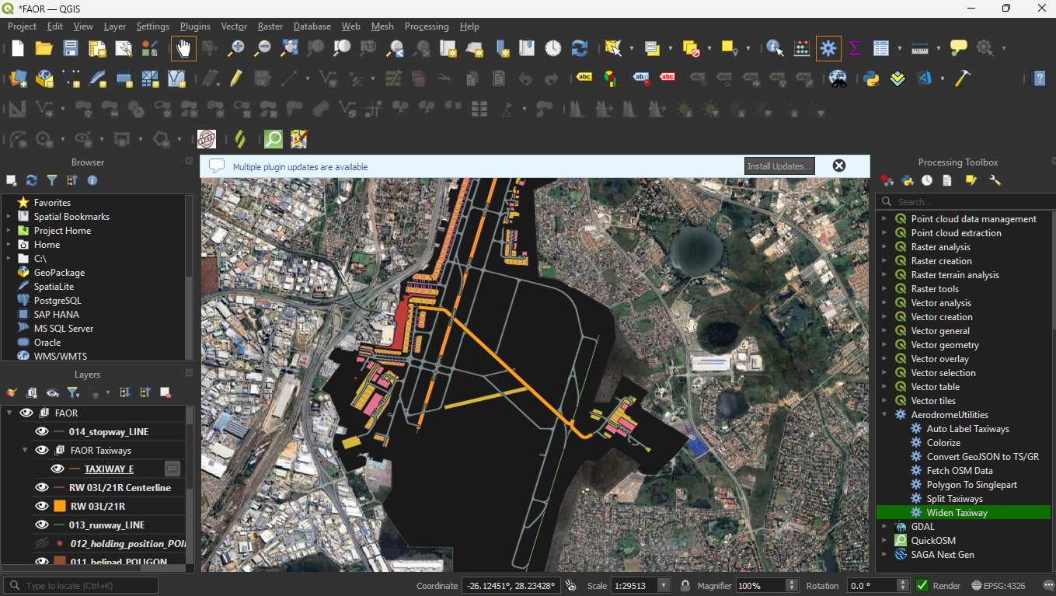Screen dimensions: 1056x596
Task: Select the Pan Map hand tool
Action: click(184, 48)
